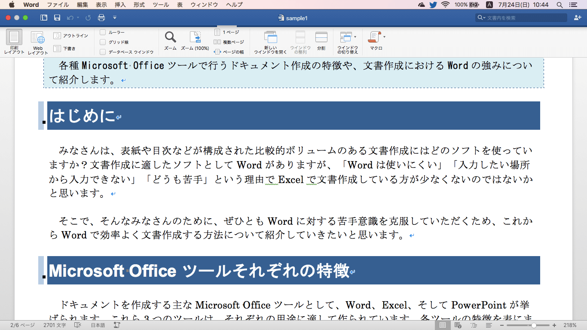Open the Wi-Fi status menu
This screenshot has width=587, height=330.
pyautogui.click(x=445, y=5)
